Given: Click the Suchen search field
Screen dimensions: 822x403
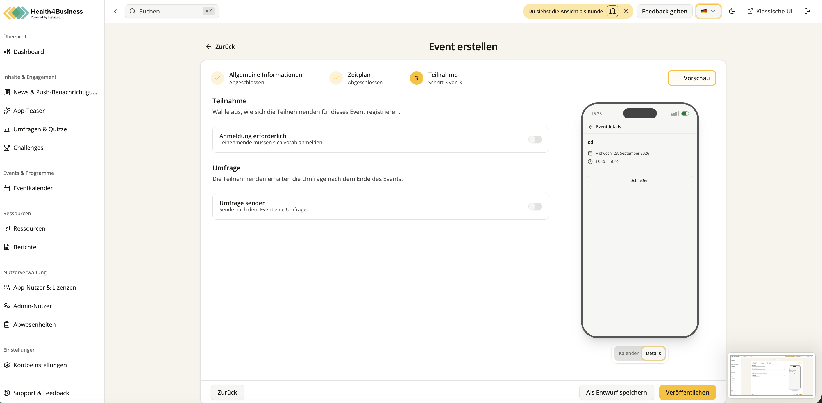Looking at the screenshot, I should pos(172,12).
